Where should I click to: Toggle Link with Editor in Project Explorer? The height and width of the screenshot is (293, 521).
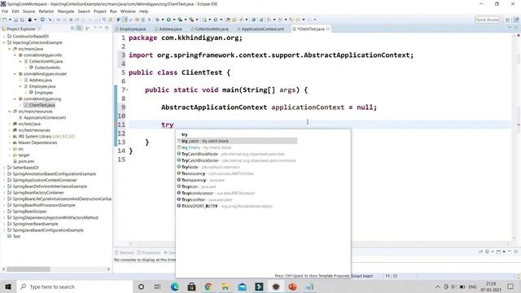pos(79,28)
